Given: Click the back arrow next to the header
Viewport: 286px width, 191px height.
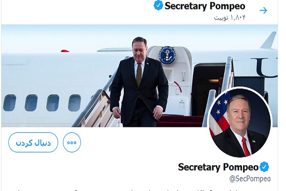Looking at the screenshot, I should pos(263,10).
